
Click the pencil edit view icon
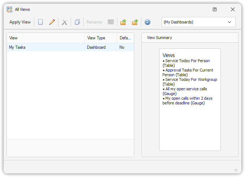[52, 22]
